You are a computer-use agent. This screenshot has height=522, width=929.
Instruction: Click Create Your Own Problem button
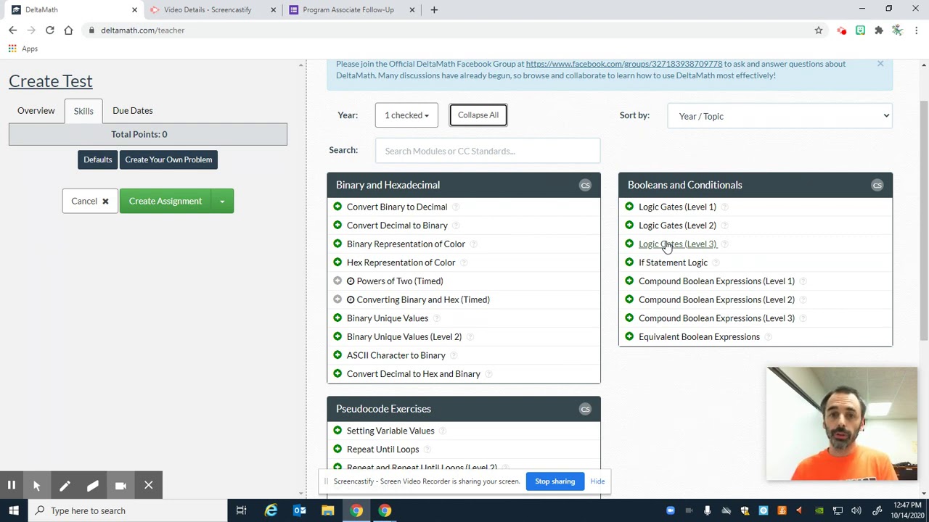tap(168, 159)
